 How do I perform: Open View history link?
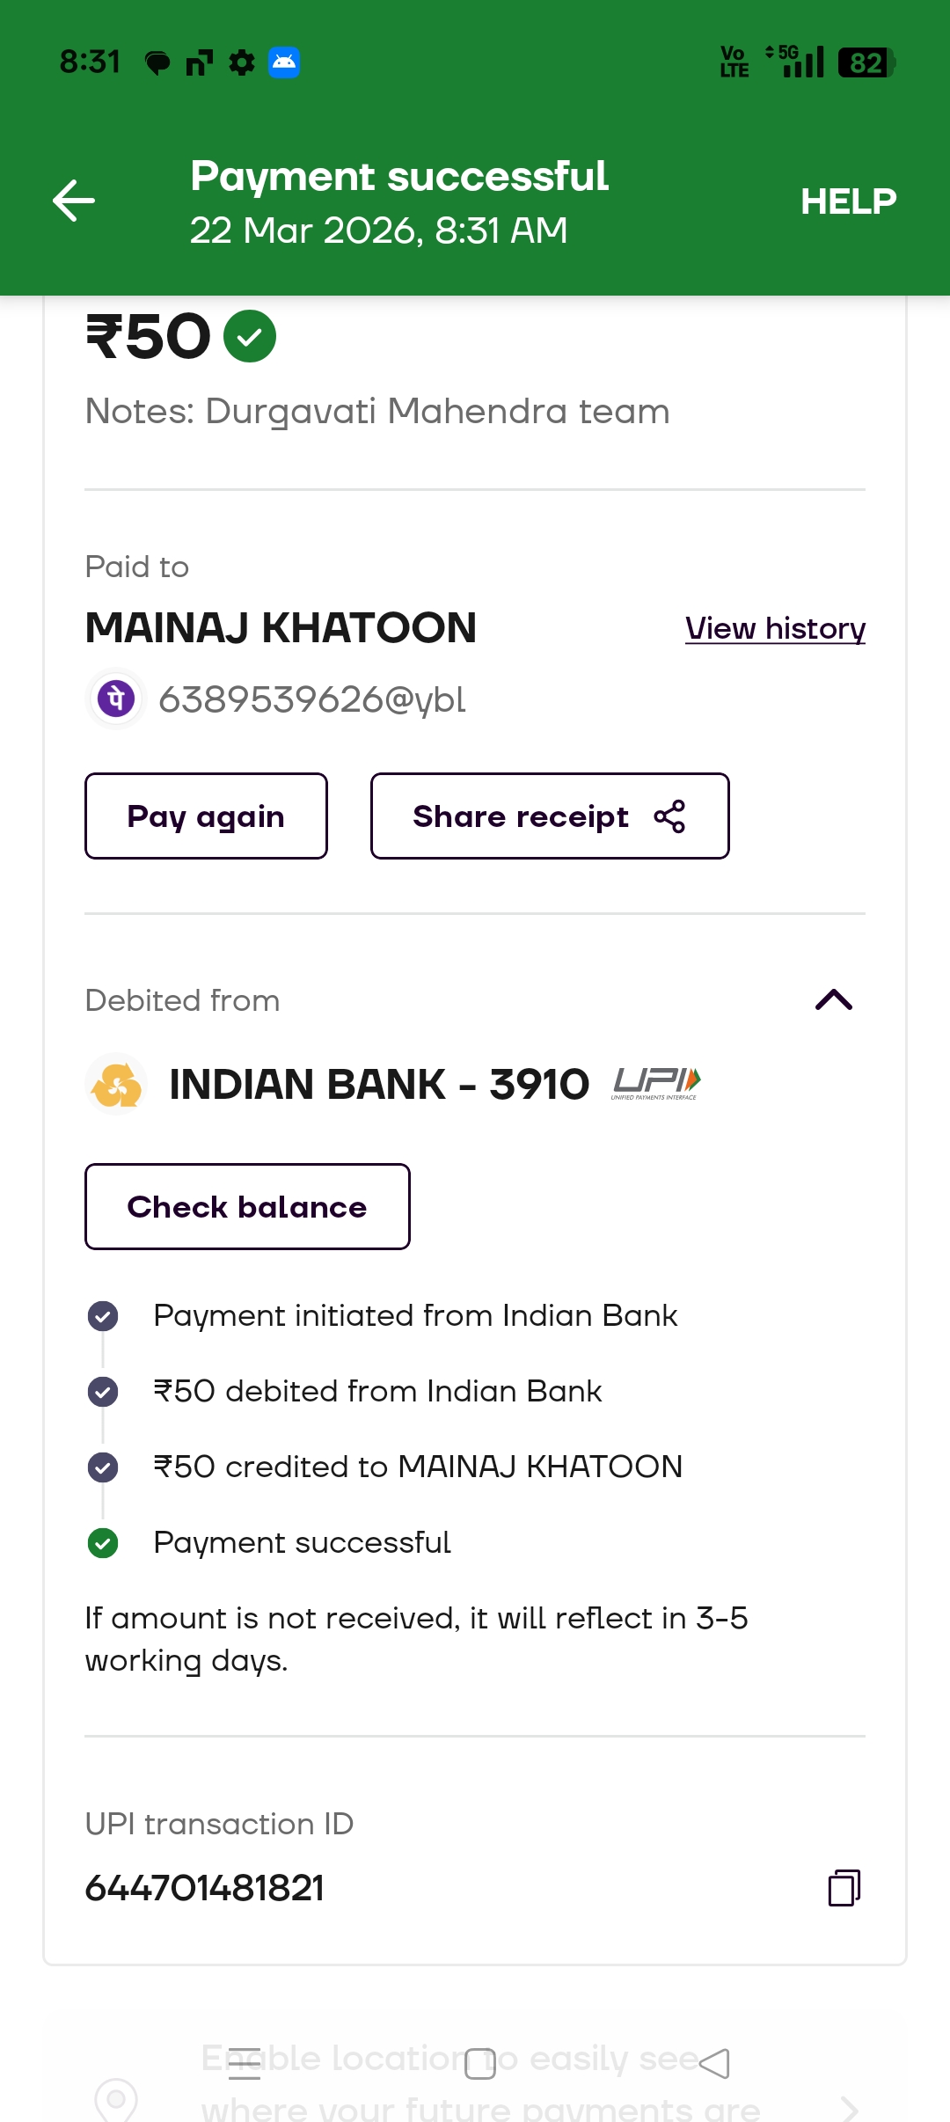click(775, 628)
